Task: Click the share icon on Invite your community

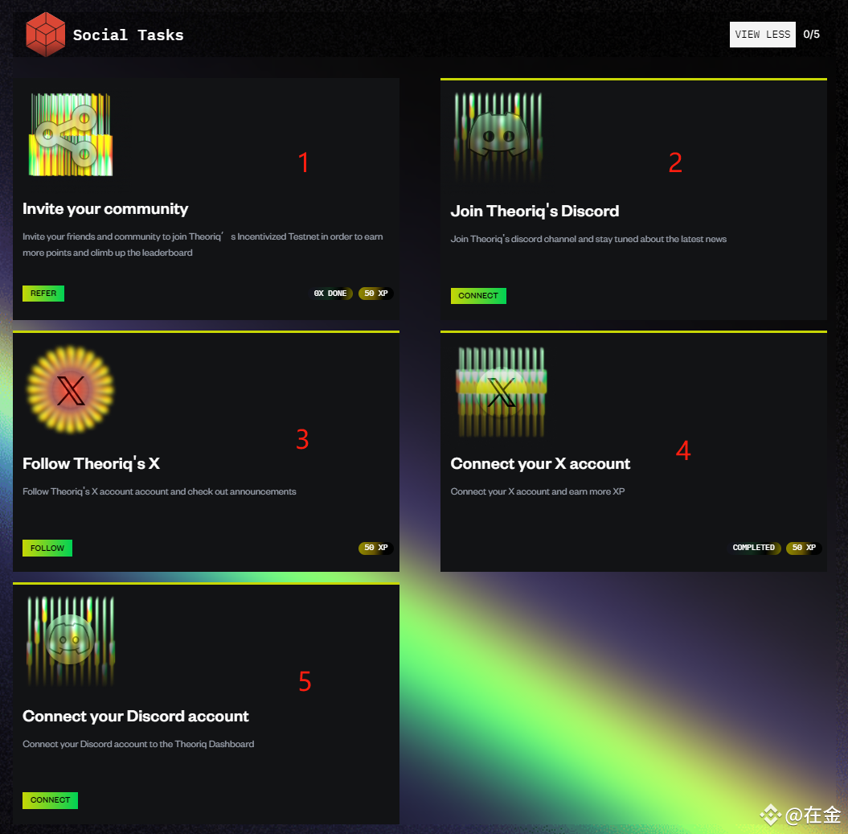Action: point(71,135)
